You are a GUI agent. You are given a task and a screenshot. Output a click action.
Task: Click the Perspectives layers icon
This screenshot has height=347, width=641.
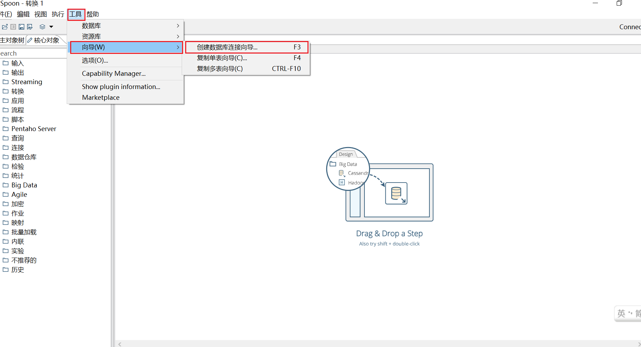(42, 27)
